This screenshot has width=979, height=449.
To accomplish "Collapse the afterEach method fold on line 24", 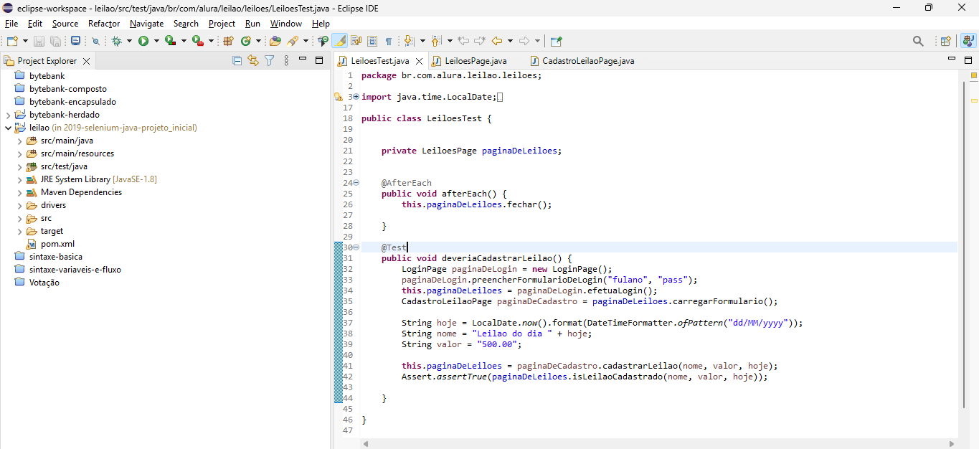I will click(x=356, y=183).
